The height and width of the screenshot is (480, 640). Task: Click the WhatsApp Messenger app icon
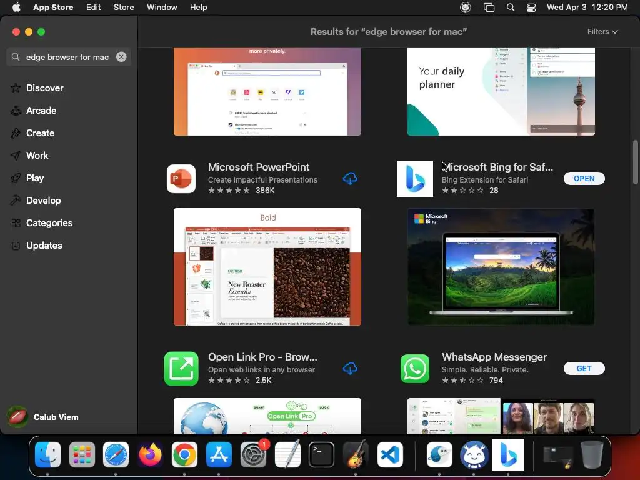[415, 369]
